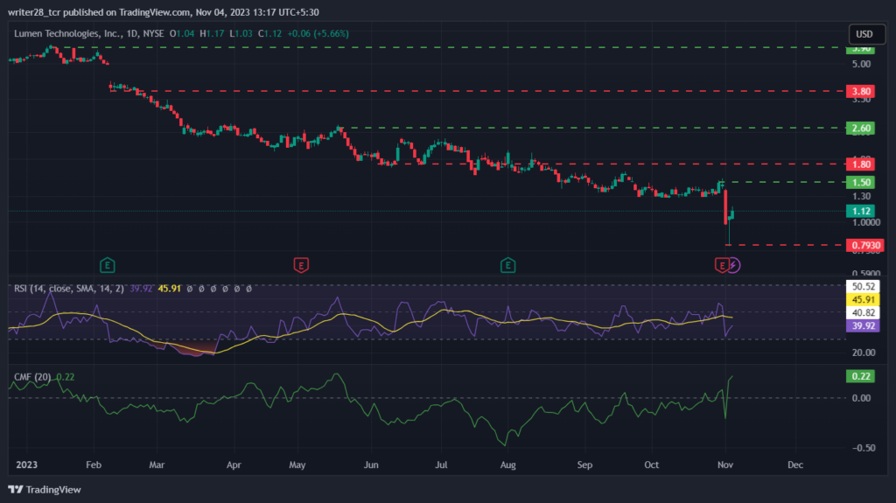Click the green 2.60 dashed level line
896x503 pixels.
[x=594, y=128]
